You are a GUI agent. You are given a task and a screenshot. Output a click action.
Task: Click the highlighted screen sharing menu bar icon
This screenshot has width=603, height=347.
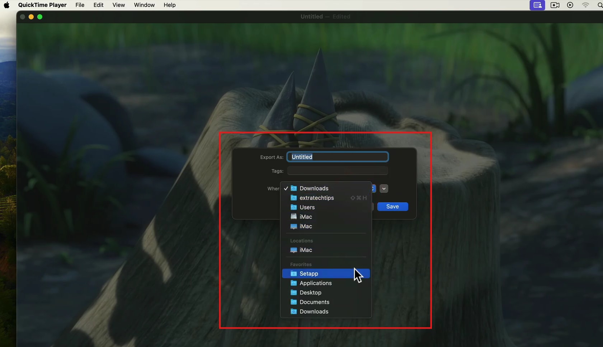537,5
